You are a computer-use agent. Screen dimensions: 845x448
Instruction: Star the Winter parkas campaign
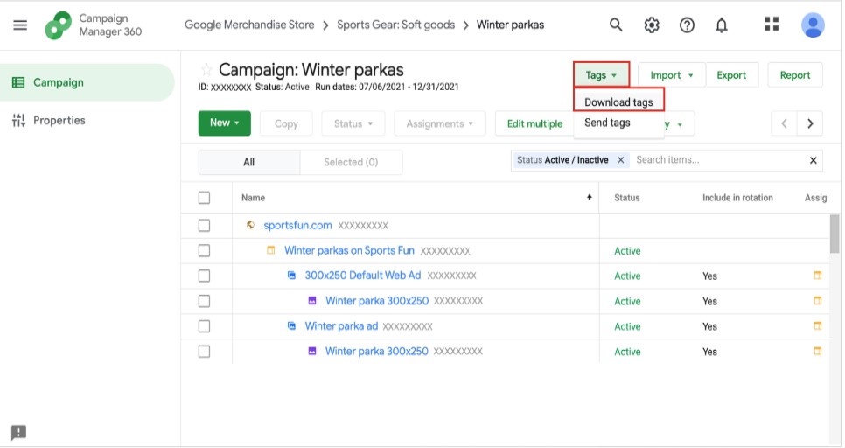pos(206,69)
